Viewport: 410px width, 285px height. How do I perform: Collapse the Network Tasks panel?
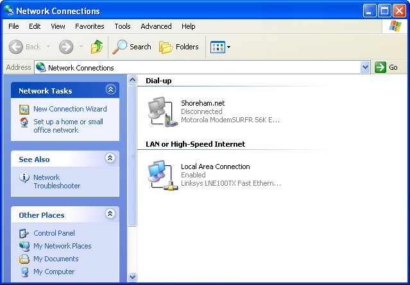pyautogui.click(x=110, y=90)
